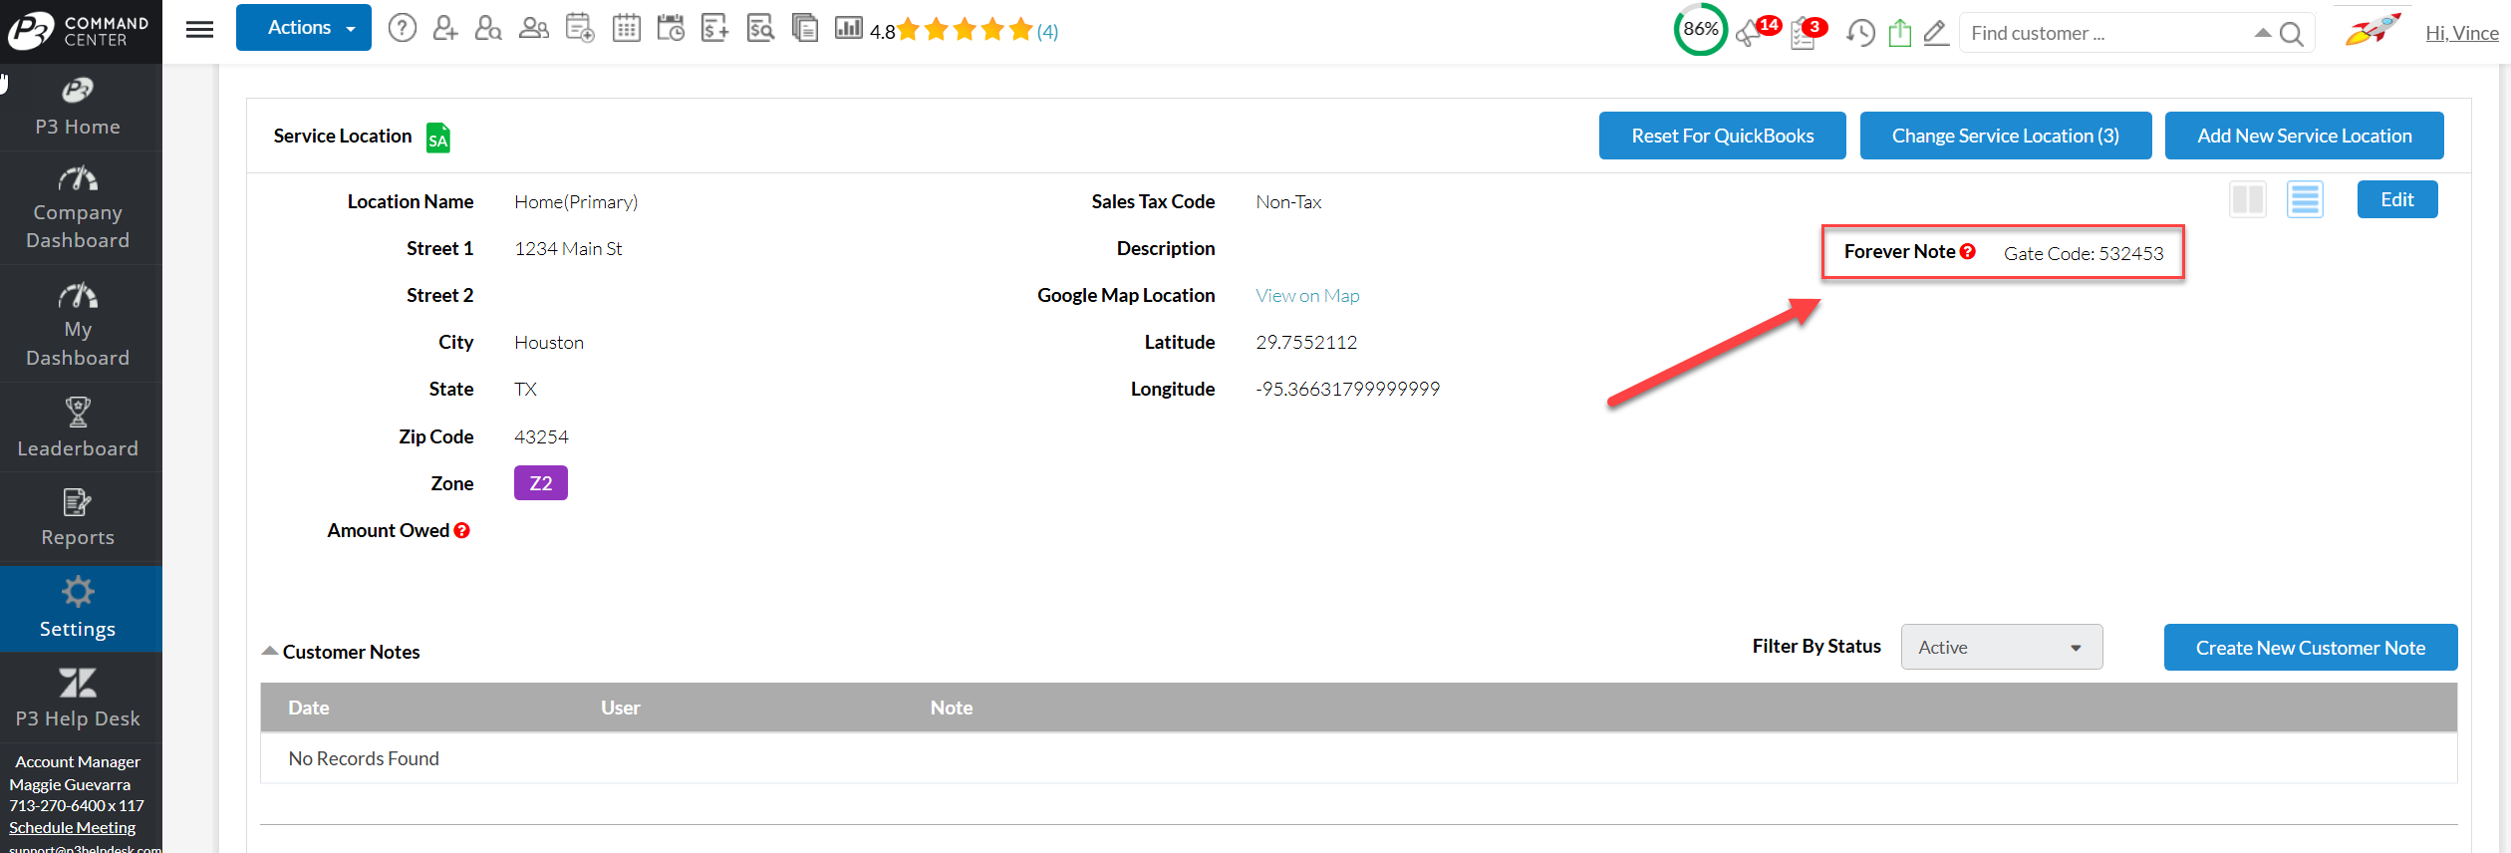
Task: Click the search invoice dollar-magnifier icon
Action: pos(760,28)
